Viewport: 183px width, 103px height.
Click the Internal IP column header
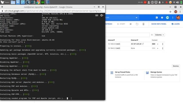[111, 40]
